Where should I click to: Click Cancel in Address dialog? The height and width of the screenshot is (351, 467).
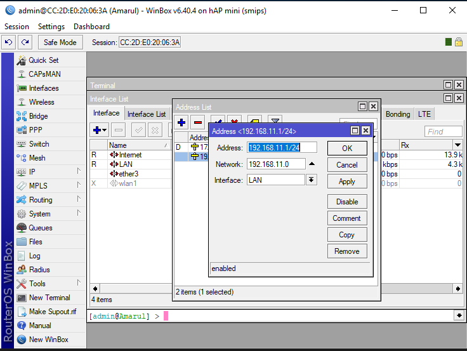tap(347, 165)
